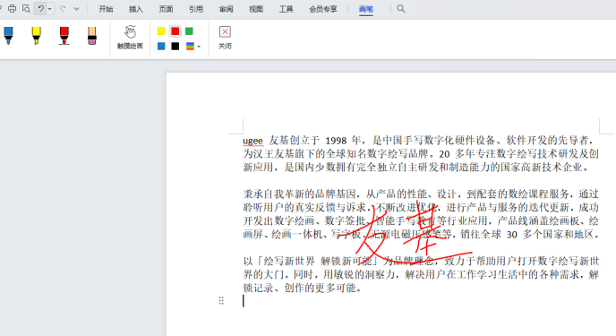
Task: Click the undo arrow icon
Action: pos(41,9)
